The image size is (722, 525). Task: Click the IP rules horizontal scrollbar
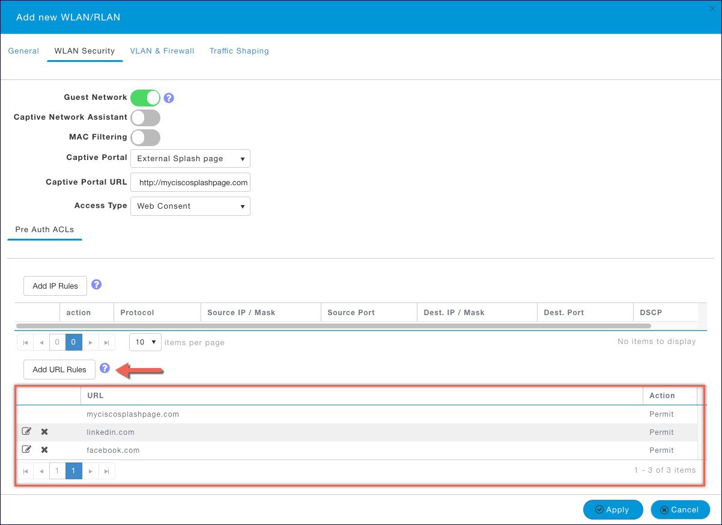[334, 326]
